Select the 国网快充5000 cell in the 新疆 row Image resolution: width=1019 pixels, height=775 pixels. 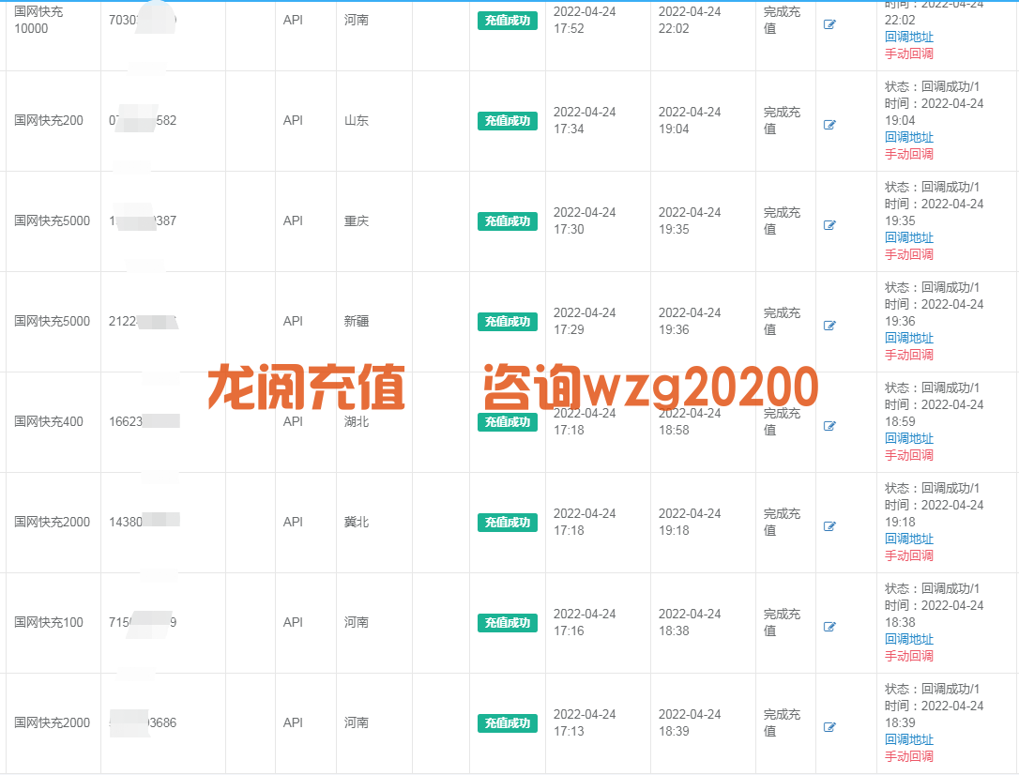[x=52, y=321]
